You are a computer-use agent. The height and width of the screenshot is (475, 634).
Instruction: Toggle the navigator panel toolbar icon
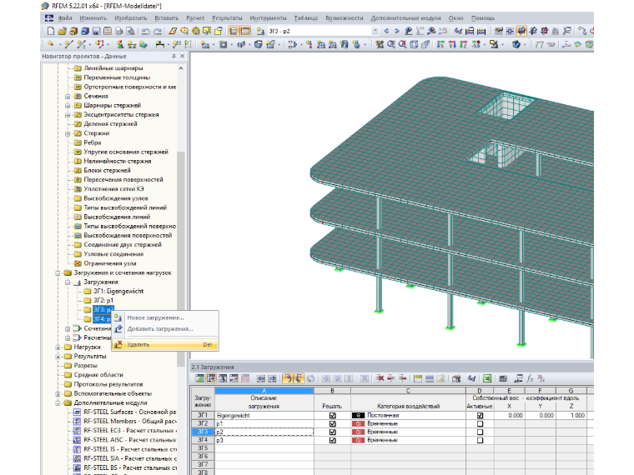(234, 31)
